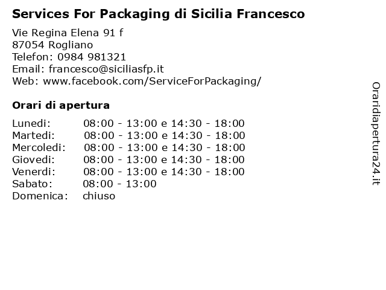Open the www.facebook.com/ServiceForPackaging/ web link
This screenshot has width=386, height=290.
(x=152, y=81)
